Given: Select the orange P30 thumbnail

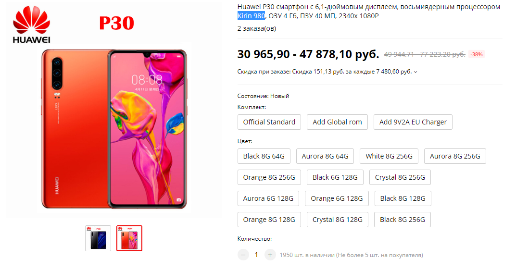Looking at the screenshot, I should [x=129, y=238].
